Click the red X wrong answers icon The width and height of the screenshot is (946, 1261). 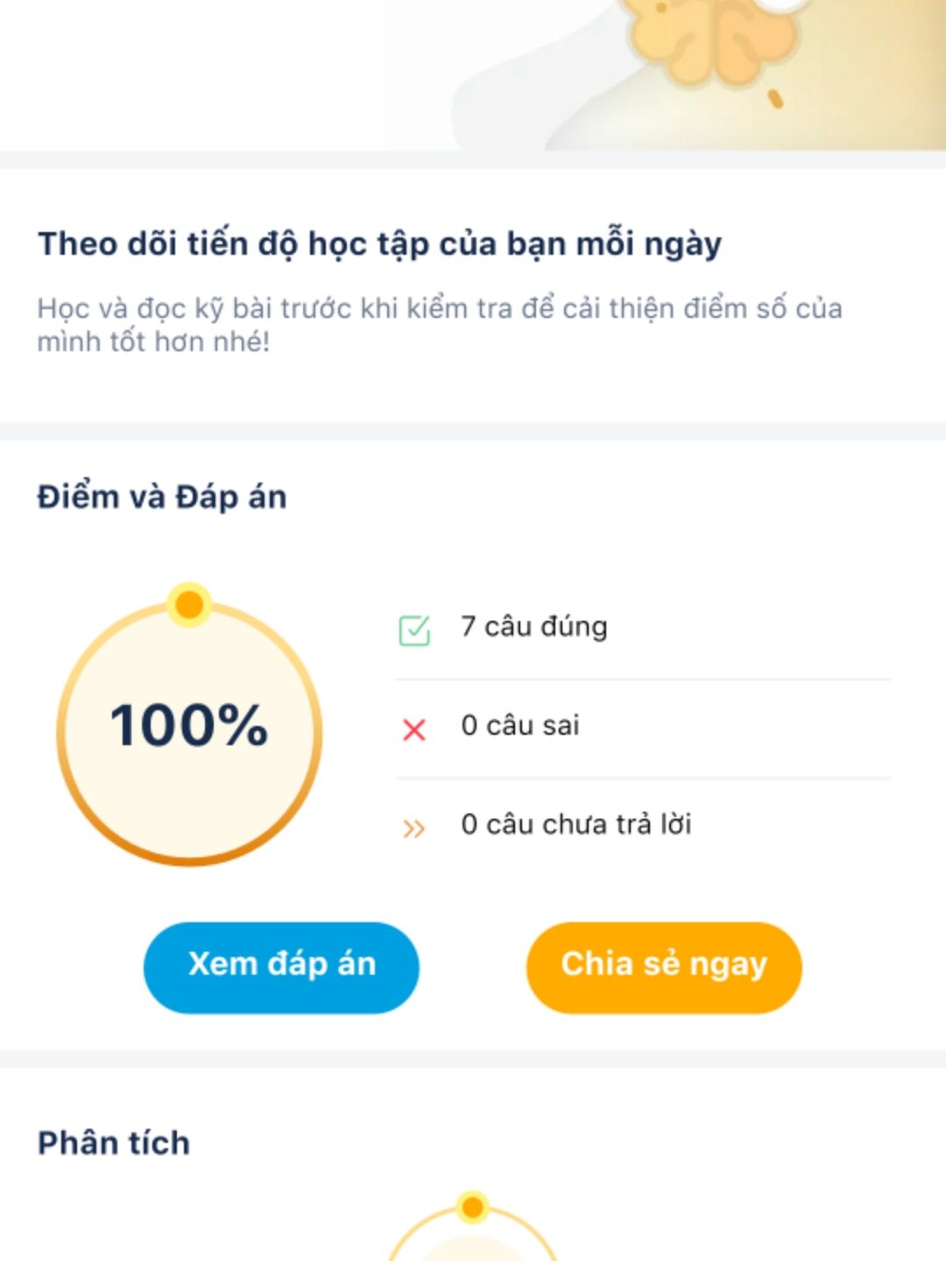413,729
